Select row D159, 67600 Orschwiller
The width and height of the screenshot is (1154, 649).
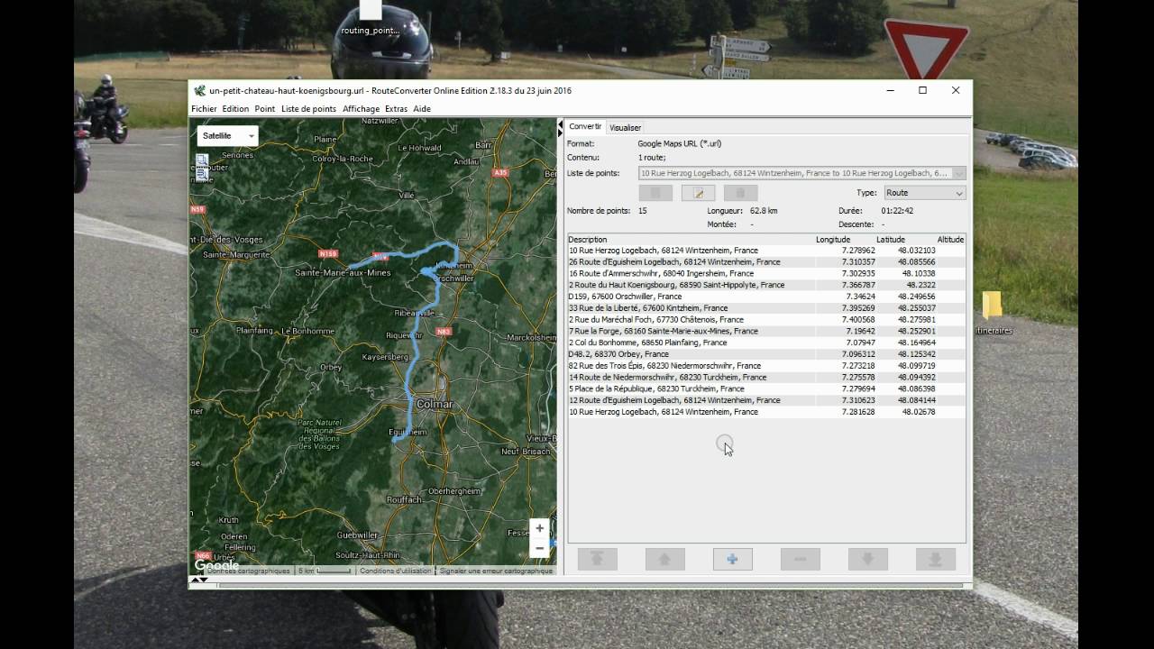click(x=766, y=297)
